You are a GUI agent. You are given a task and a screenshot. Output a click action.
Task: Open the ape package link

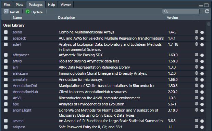point(16,104)
